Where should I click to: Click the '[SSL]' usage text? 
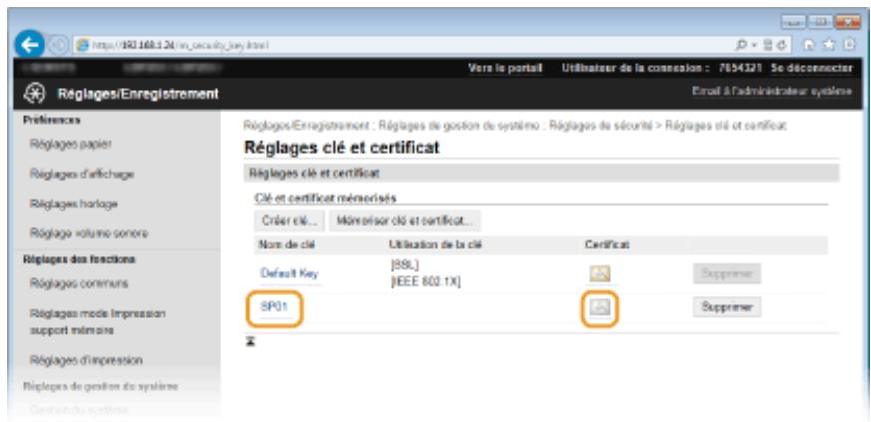tap(405, 266)
